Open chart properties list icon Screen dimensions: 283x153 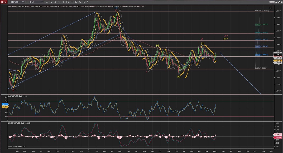pos(88,2)
